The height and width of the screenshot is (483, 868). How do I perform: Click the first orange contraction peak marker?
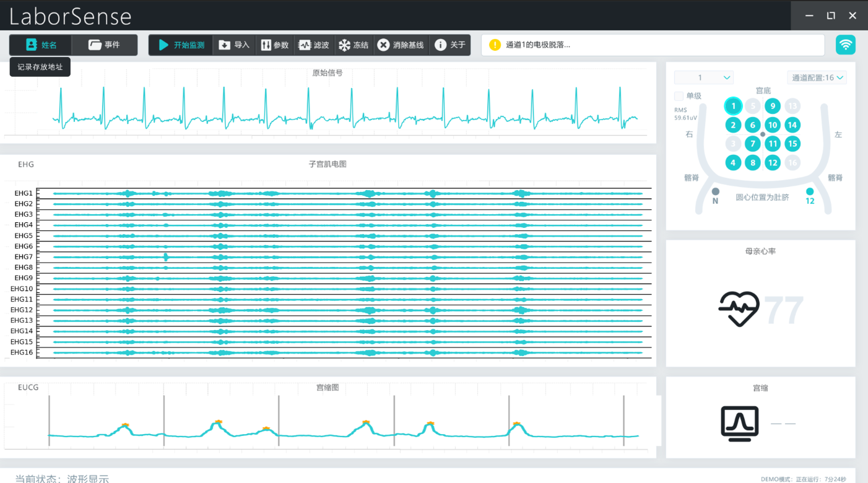point(125,425)
